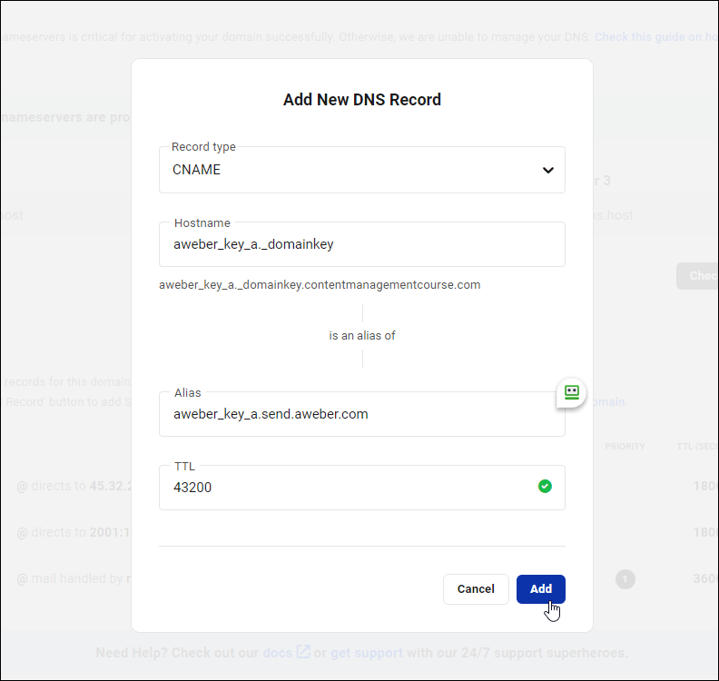Click the '@ directs to 2001:1' record row

coord(74,532)
